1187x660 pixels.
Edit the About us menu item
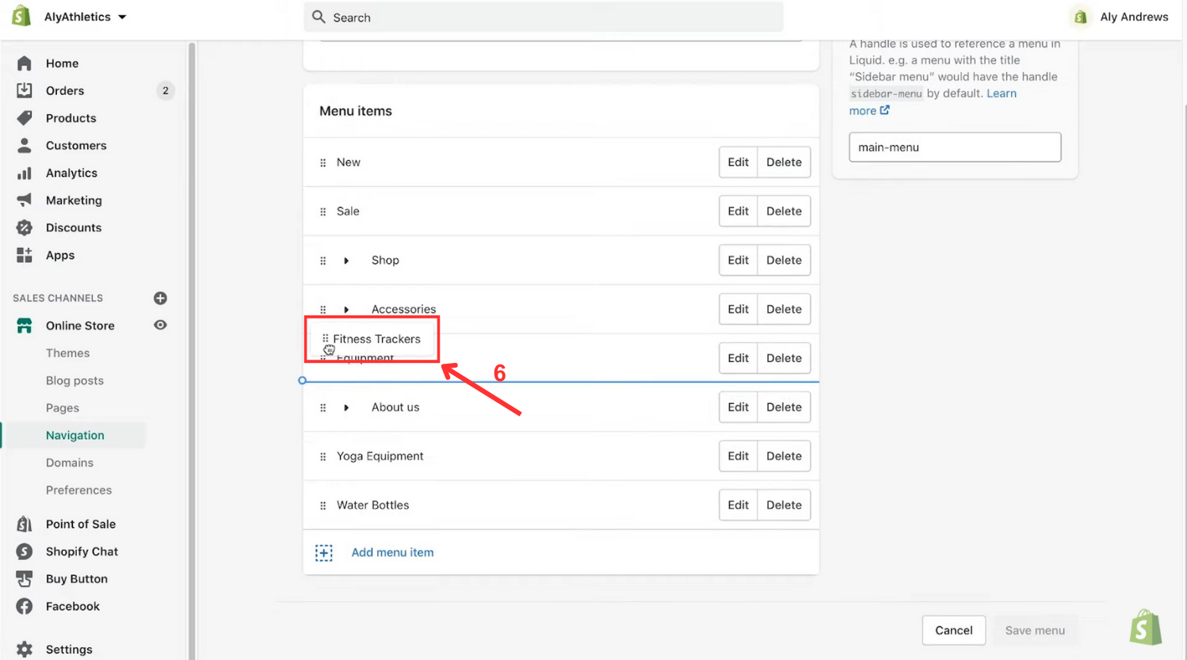click(x=739, y=407)
